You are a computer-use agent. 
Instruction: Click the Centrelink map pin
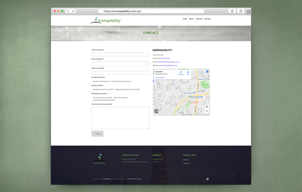pos(204,91)
